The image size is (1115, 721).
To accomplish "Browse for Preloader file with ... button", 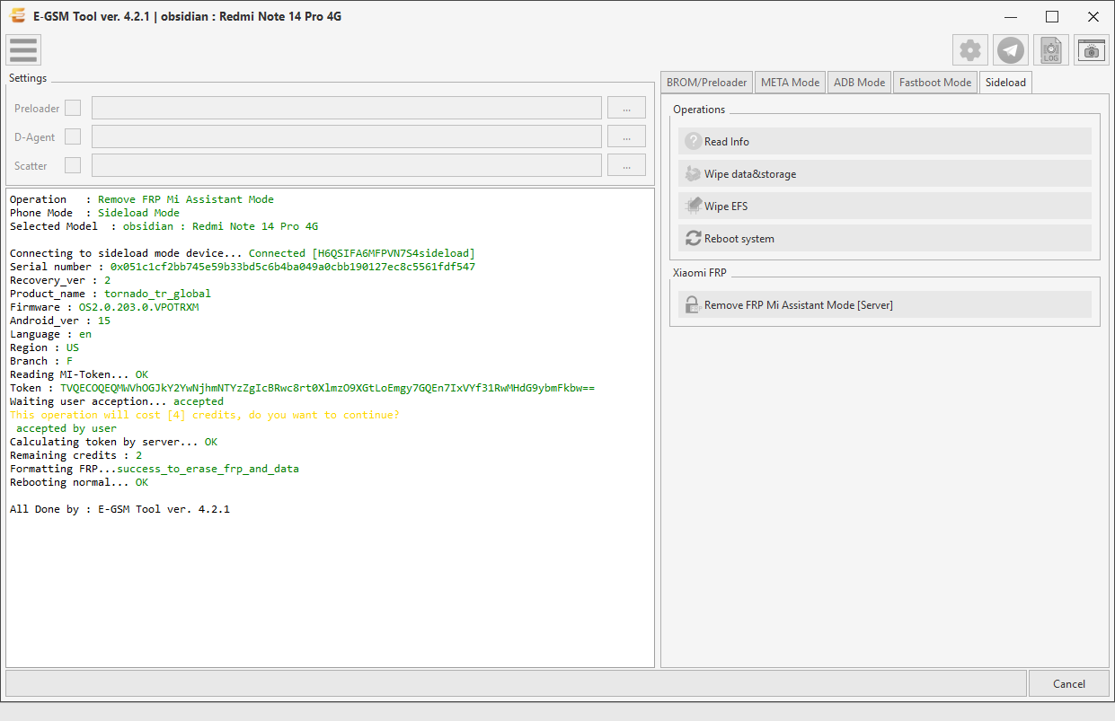I will (x=626, y=108).
